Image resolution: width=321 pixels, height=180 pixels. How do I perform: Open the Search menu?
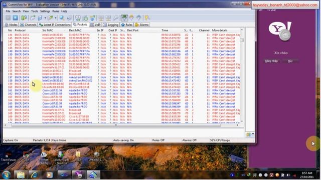coord(17,11)
